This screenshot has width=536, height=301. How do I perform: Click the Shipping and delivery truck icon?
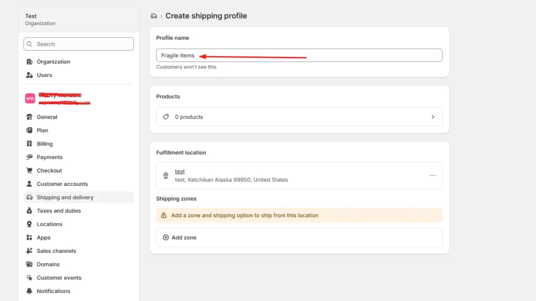pos(29,197)
